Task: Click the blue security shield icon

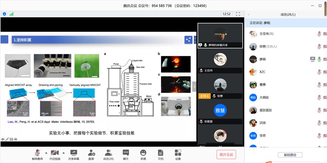Action: coord(5,14)
